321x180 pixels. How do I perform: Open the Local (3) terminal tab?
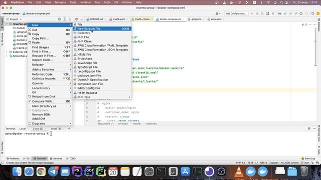[56, 129]
